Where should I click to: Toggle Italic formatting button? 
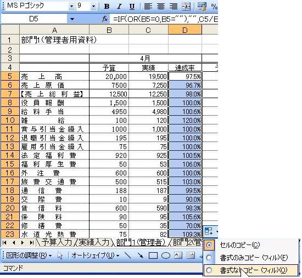coord(119,7)
